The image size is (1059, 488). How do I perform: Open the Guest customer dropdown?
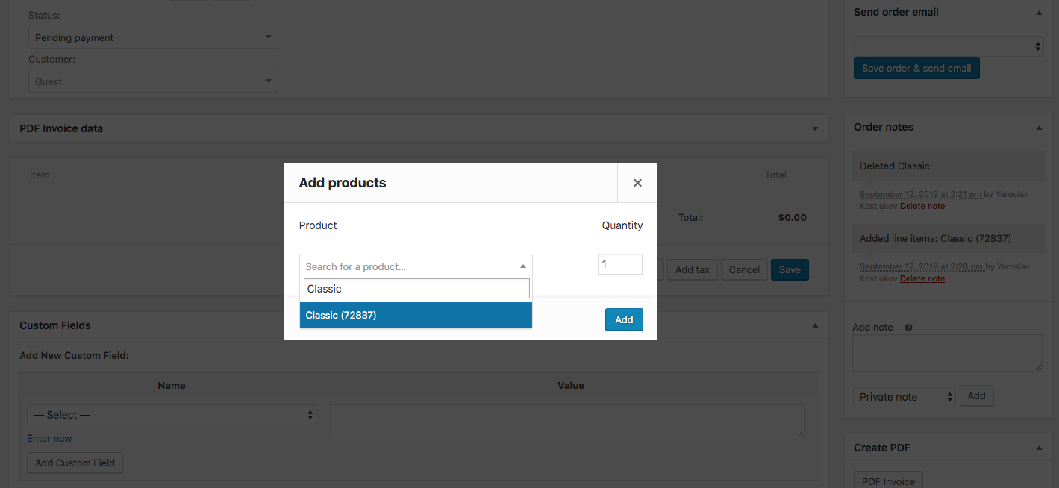pyautogui.click(x=153, y=81)
